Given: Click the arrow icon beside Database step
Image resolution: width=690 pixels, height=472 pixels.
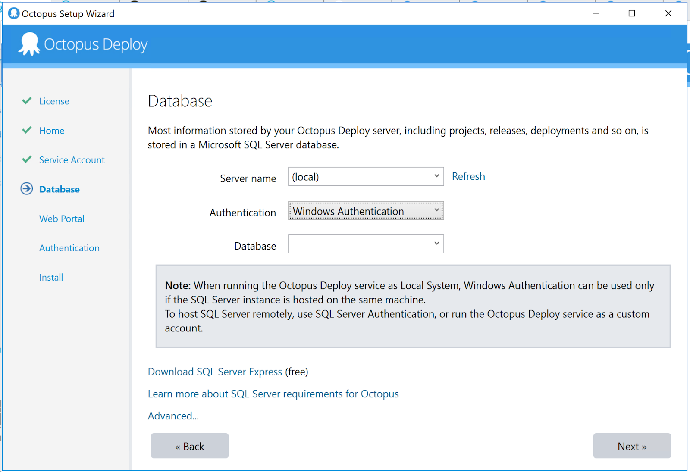Looking at the screenshot, I should [x=27, y=189].
